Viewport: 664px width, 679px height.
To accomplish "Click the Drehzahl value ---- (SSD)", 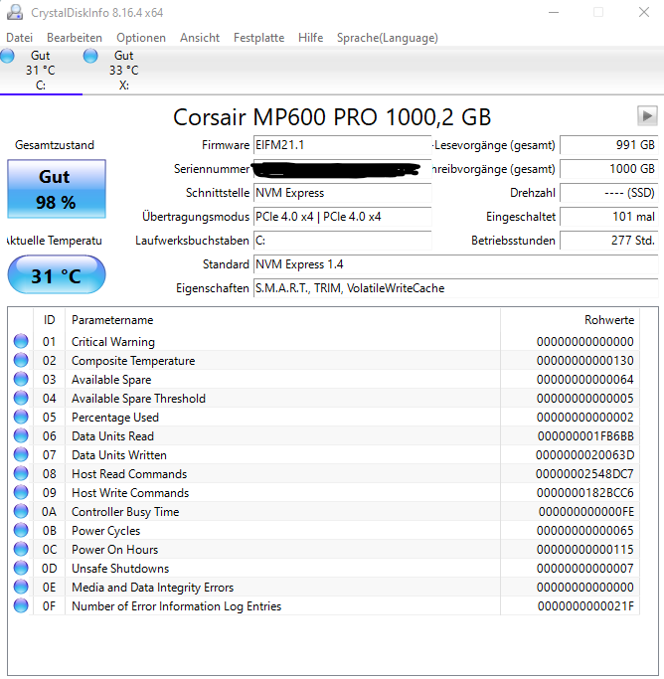I will coord(609,193).
